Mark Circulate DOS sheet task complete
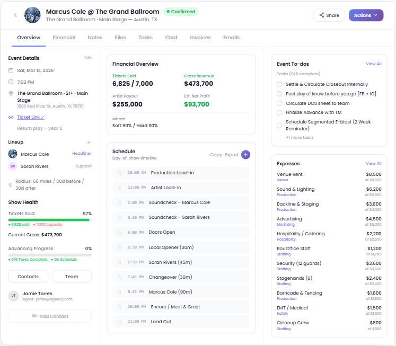Screen dimensions: 396x346 pos(279,103)
